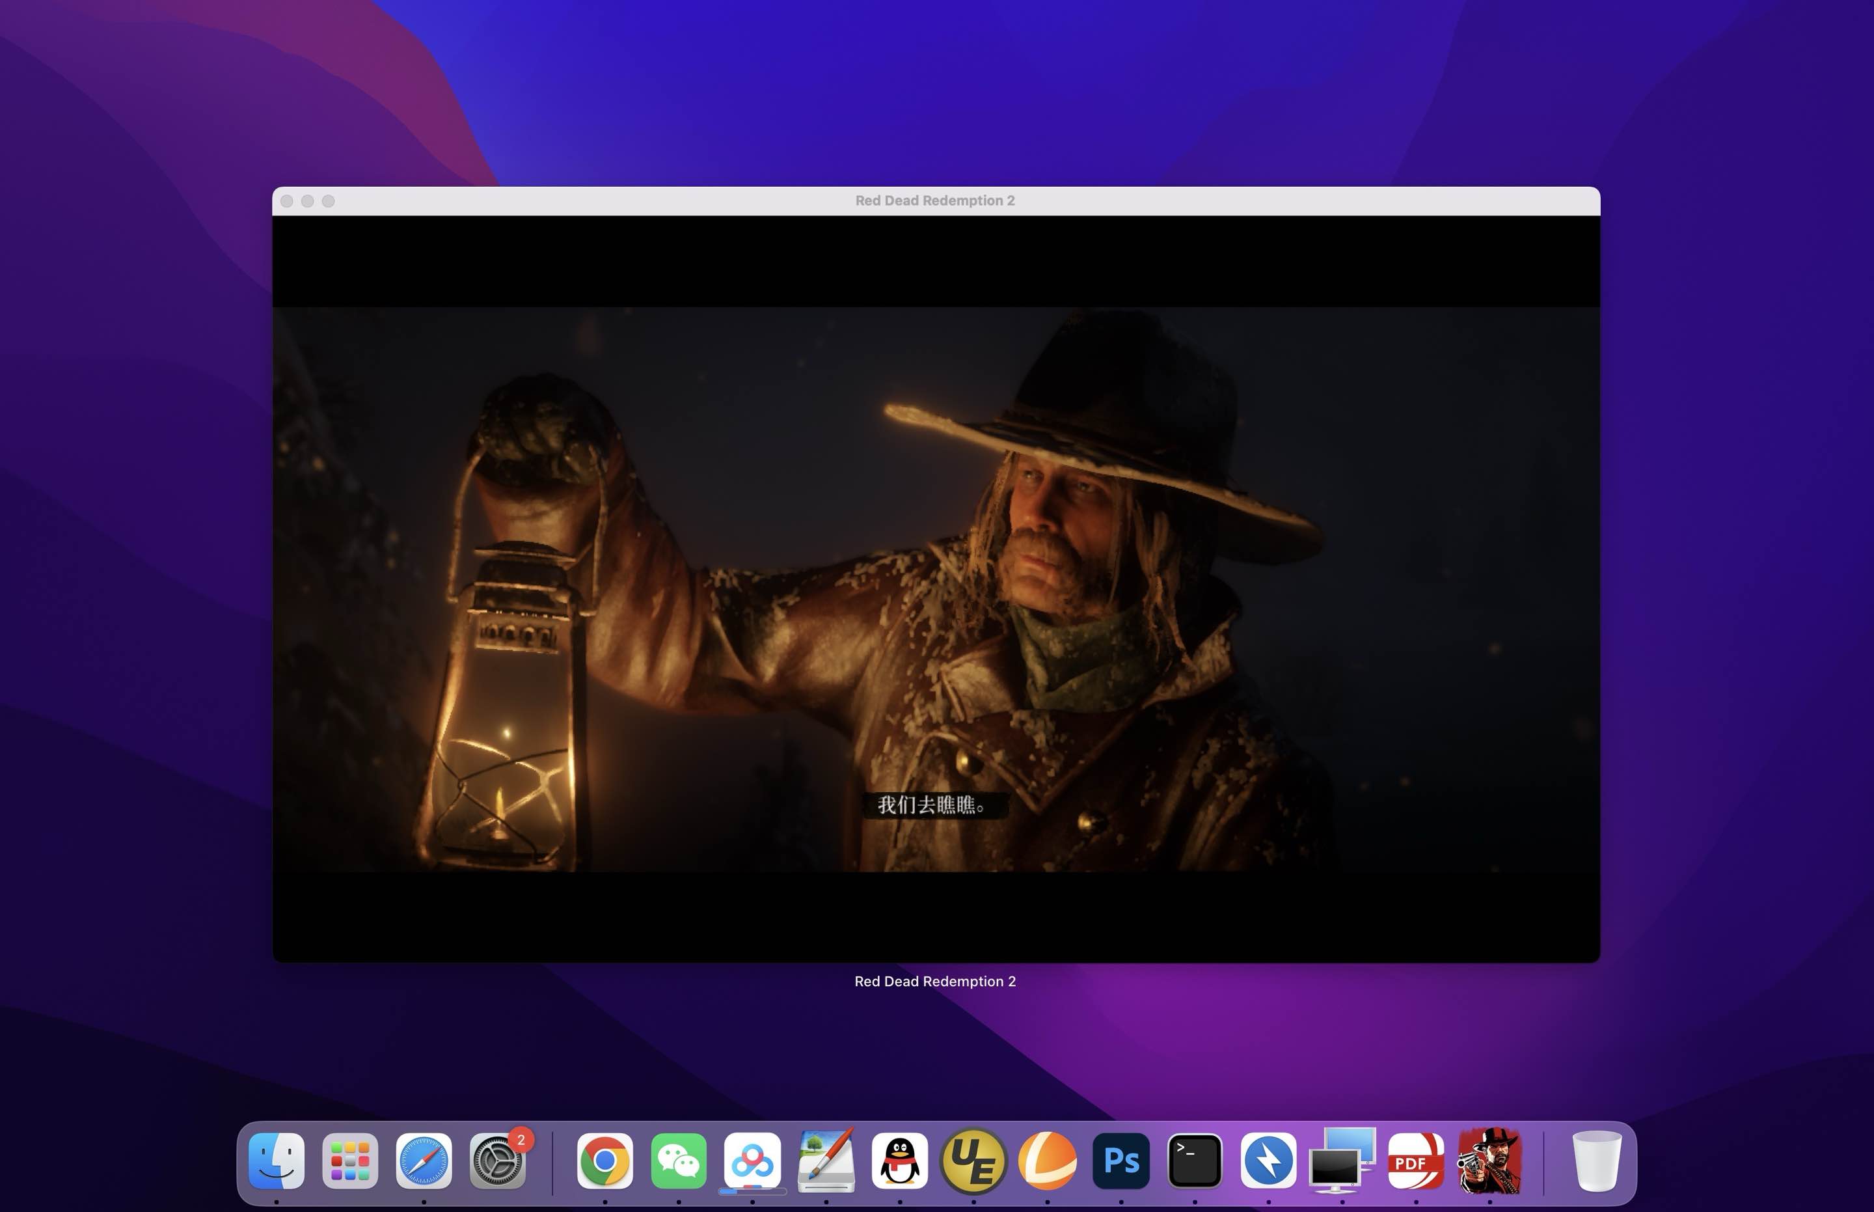Click the Baidu Netdisk progress bar in Dock
The width and height of the screenshot is (1874, 1212).
(752, 1192)
